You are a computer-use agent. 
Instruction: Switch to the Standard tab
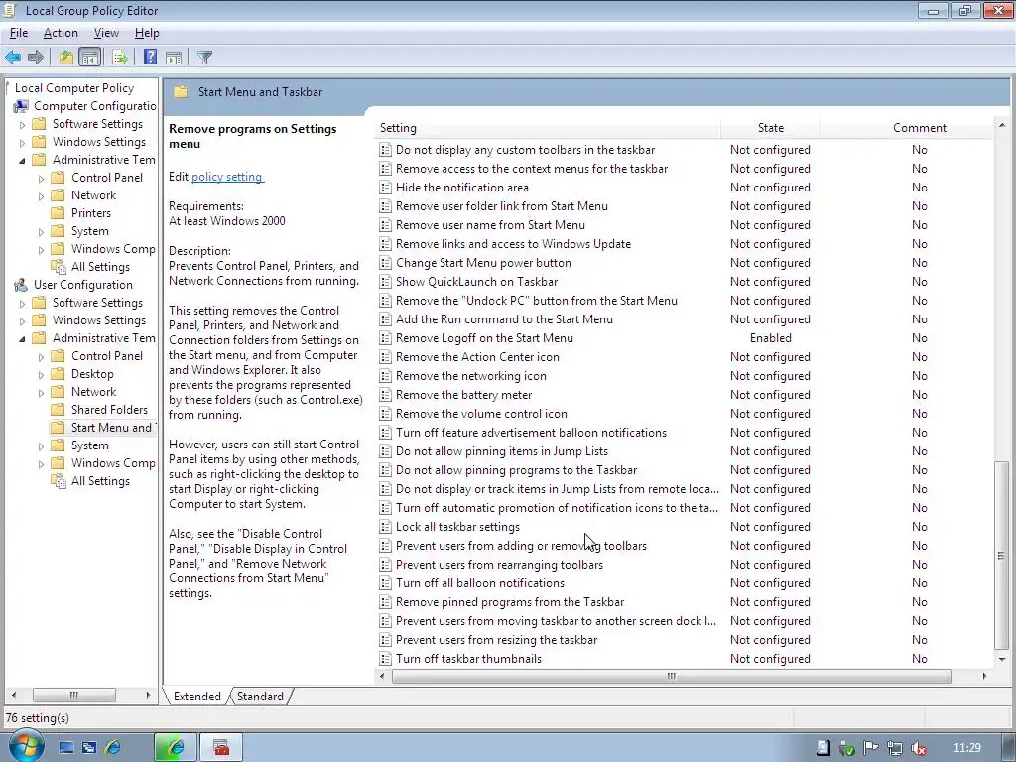point(260,696)
